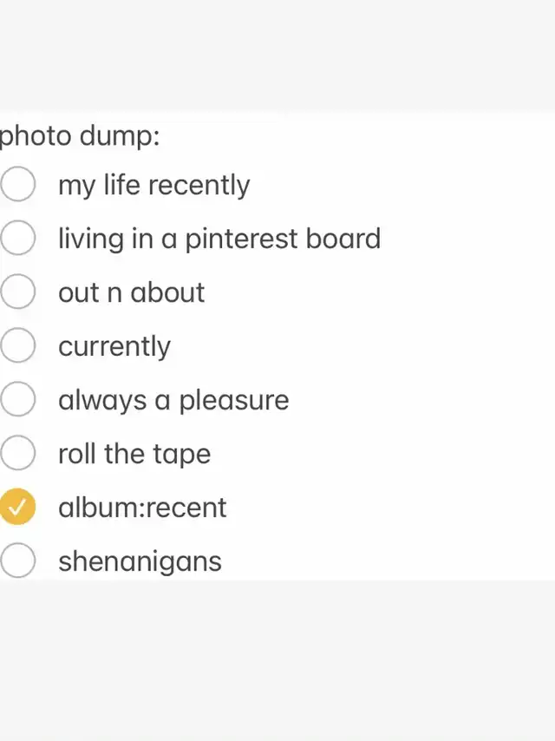Click on the 'currently' item text
This screenshot has height=741, width=555.
[114, 347]
